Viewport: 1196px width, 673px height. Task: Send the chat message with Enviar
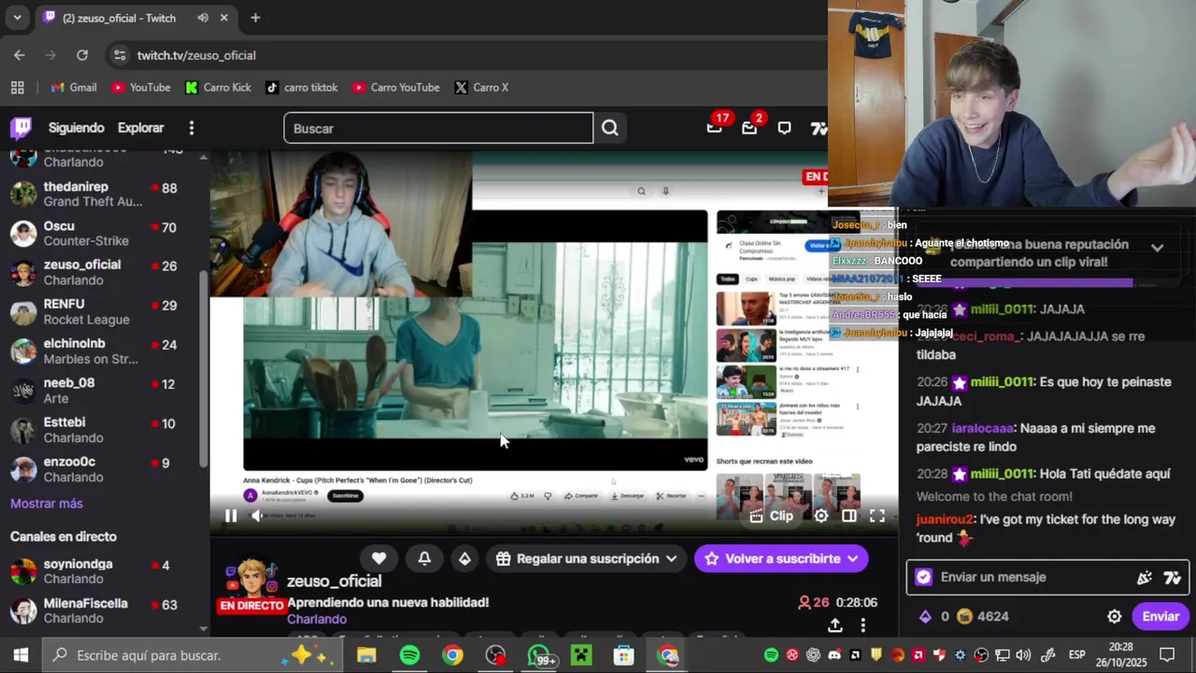pos(1160,616)
